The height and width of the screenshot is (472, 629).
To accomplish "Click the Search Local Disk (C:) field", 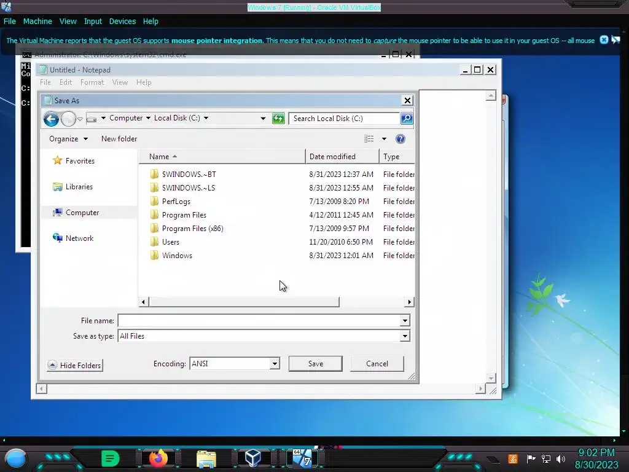I will (x=344, y=119).
